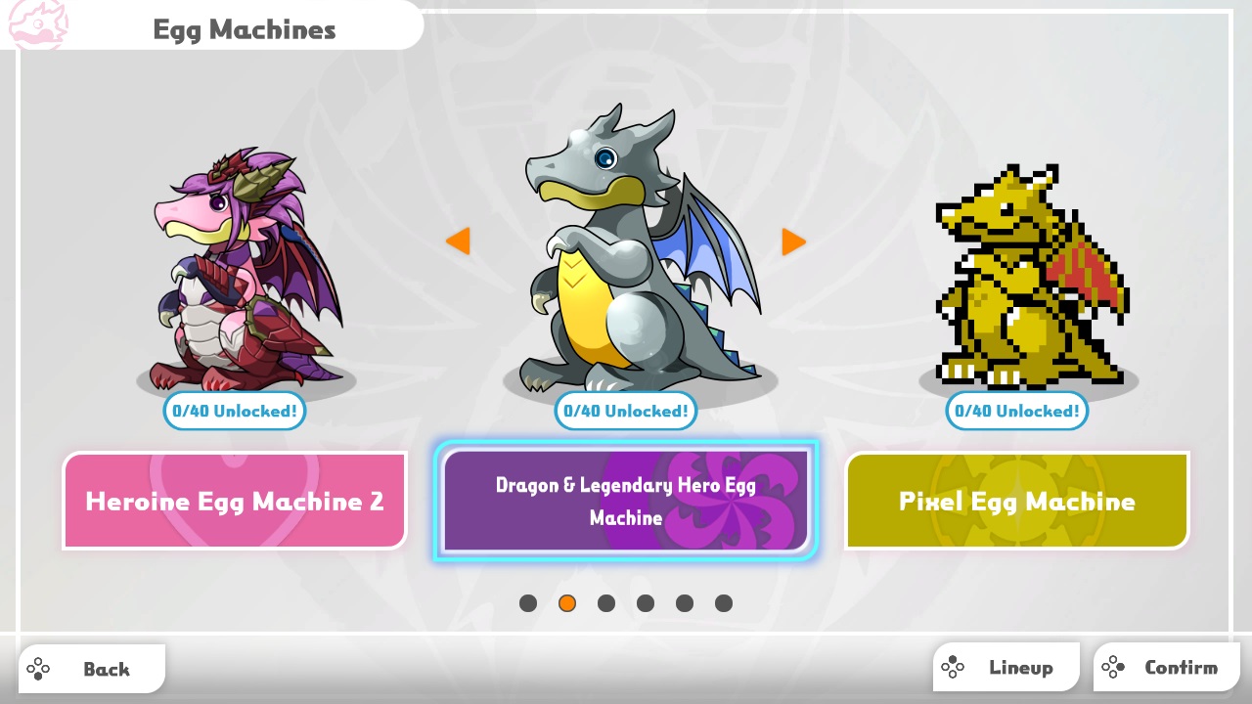Click the orange active page dot
Viewport: 1252px width, 704px height.
567,603
